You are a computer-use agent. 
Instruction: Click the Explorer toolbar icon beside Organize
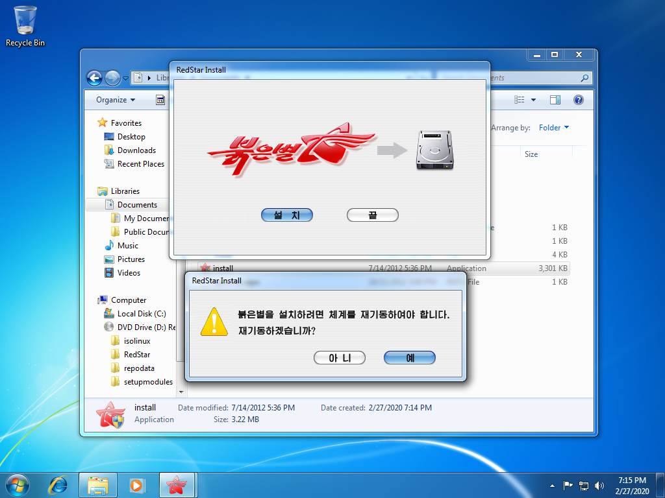[x=160, y=100]
